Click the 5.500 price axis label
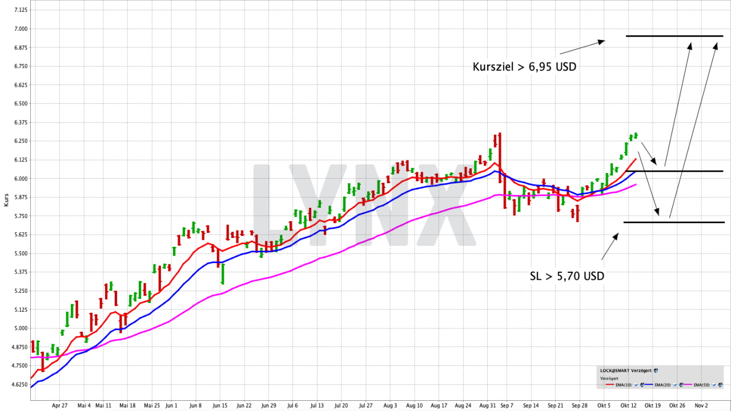The height and width of the screenshot is (411, 731). point(20,253)
